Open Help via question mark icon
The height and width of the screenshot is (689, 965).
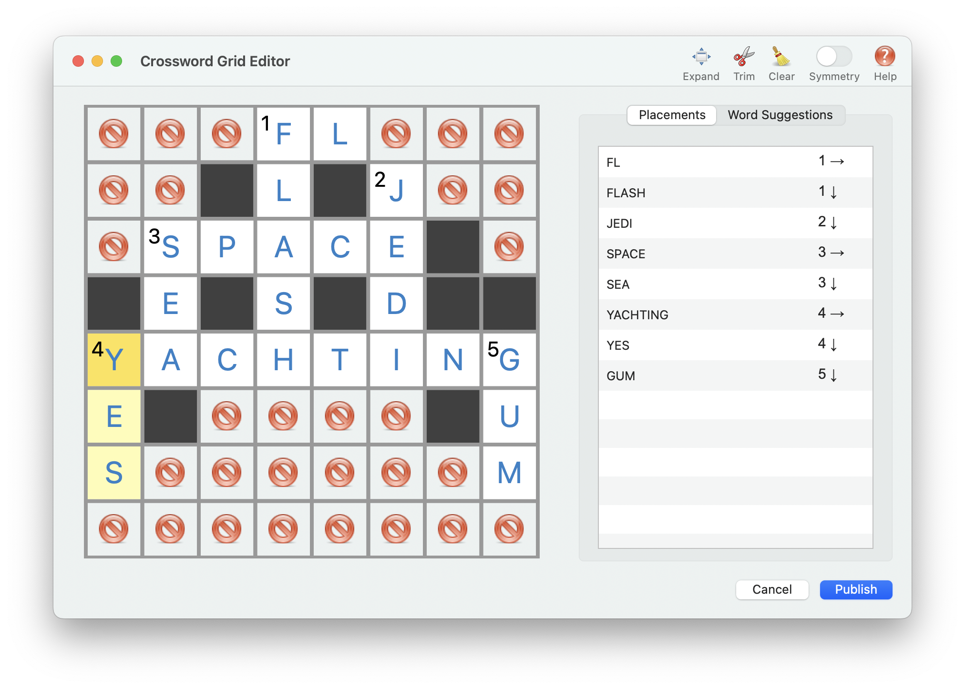tap(884, 57)
